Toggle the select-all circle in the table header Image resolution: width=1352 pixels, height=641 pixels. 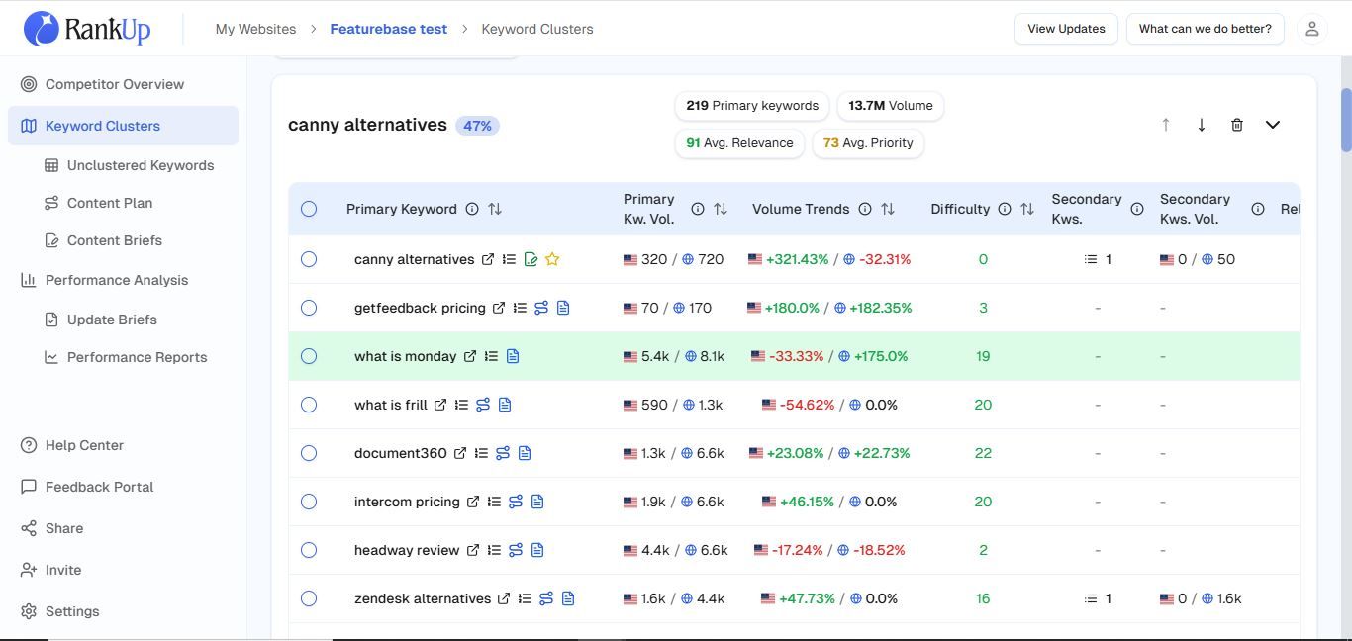[x=309, y=209]
